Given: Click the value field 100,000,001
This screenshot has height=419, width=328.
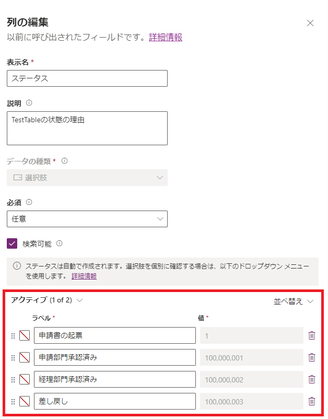Looking at the screenshot, I should coord(252,357).
